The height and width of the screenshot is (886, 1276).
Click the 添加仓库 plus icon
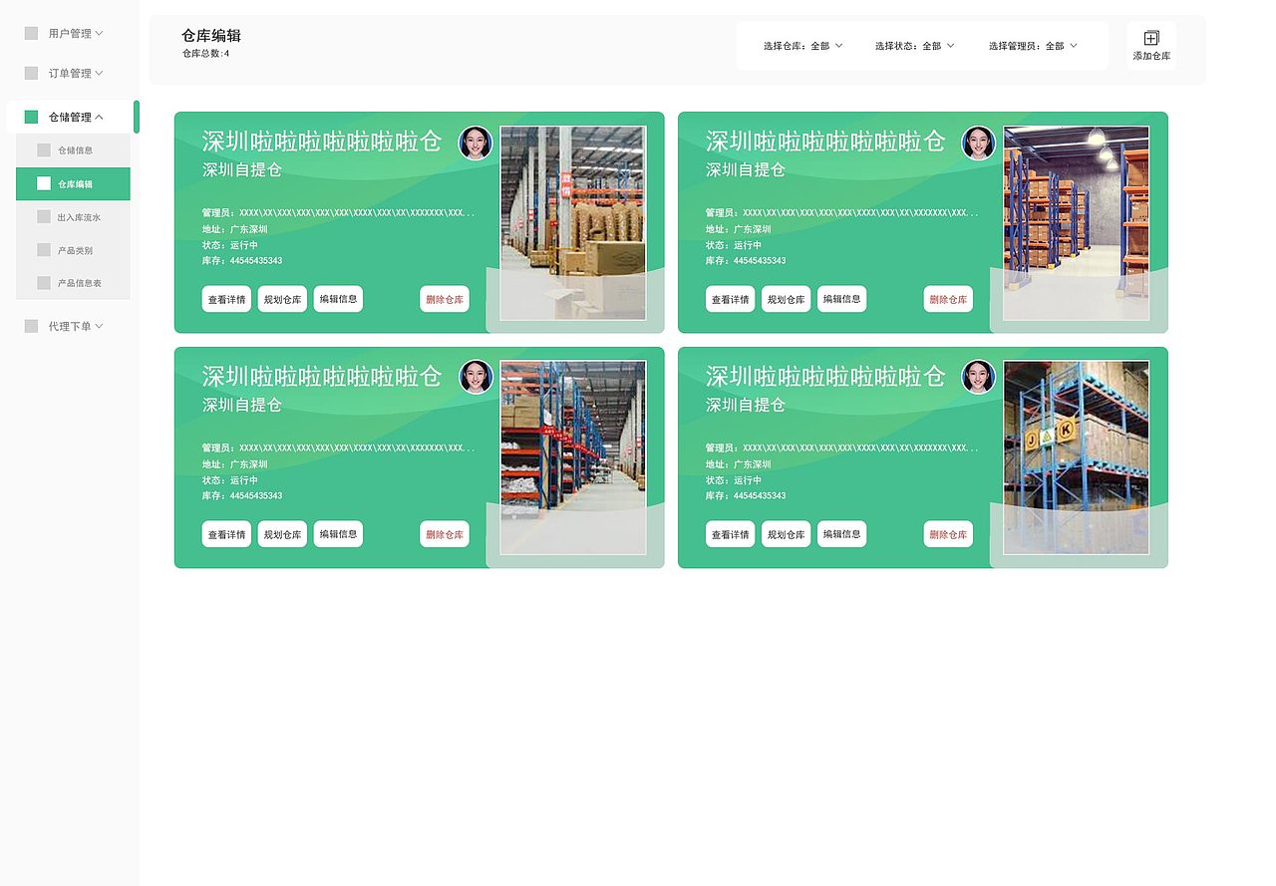point(1151,38)
